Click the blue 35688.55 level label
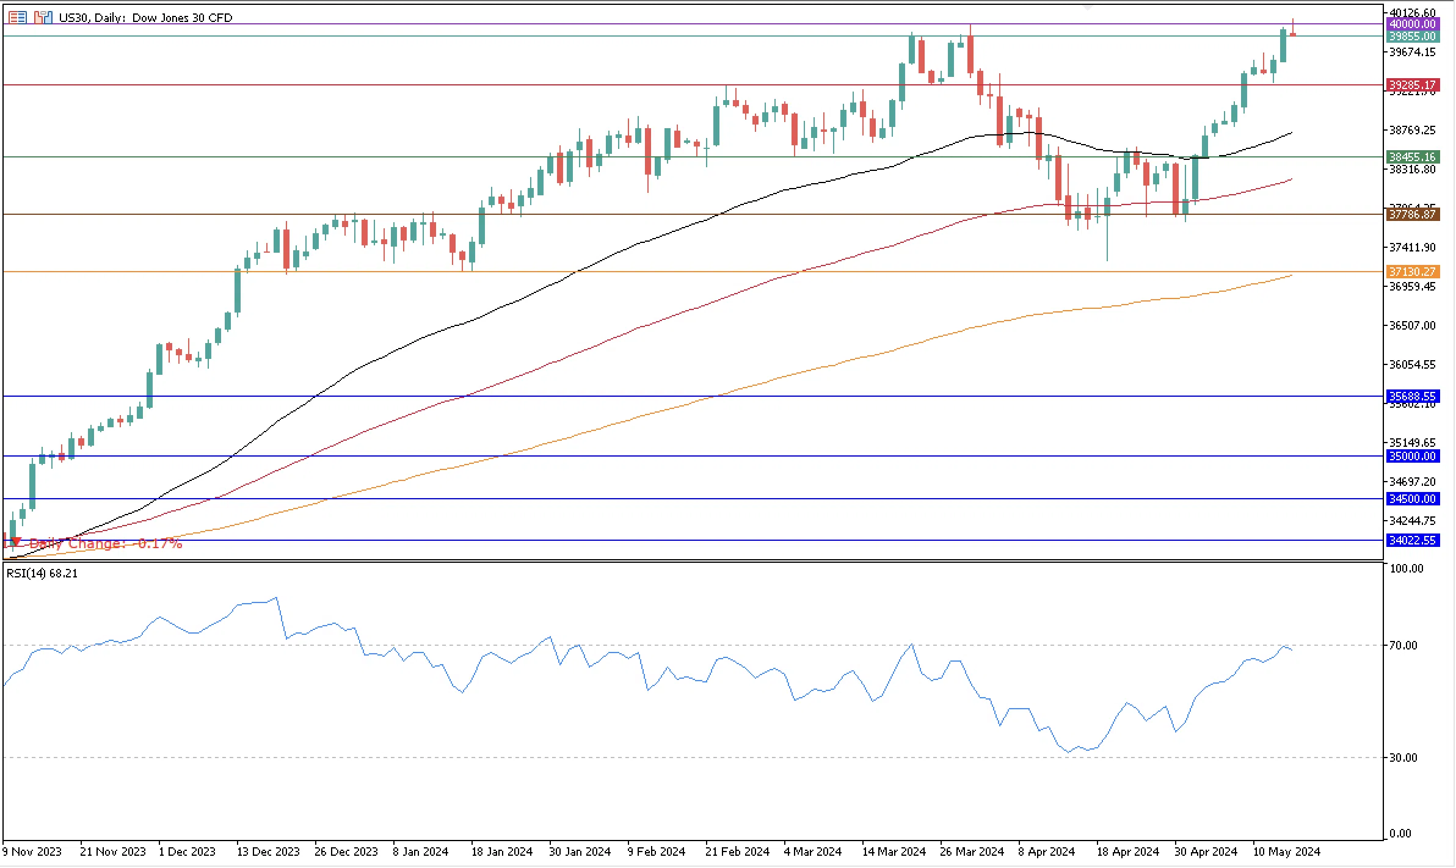 pos(1413,396)
